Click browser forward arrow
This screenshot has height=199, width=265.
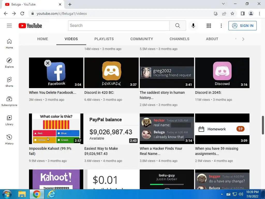coord(14,13)
